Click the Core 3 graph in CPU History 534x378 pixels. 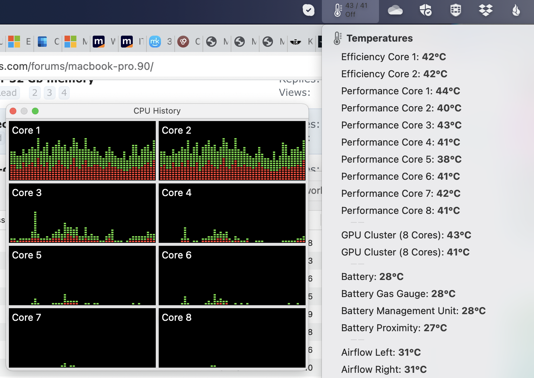[x=82, y=213]
